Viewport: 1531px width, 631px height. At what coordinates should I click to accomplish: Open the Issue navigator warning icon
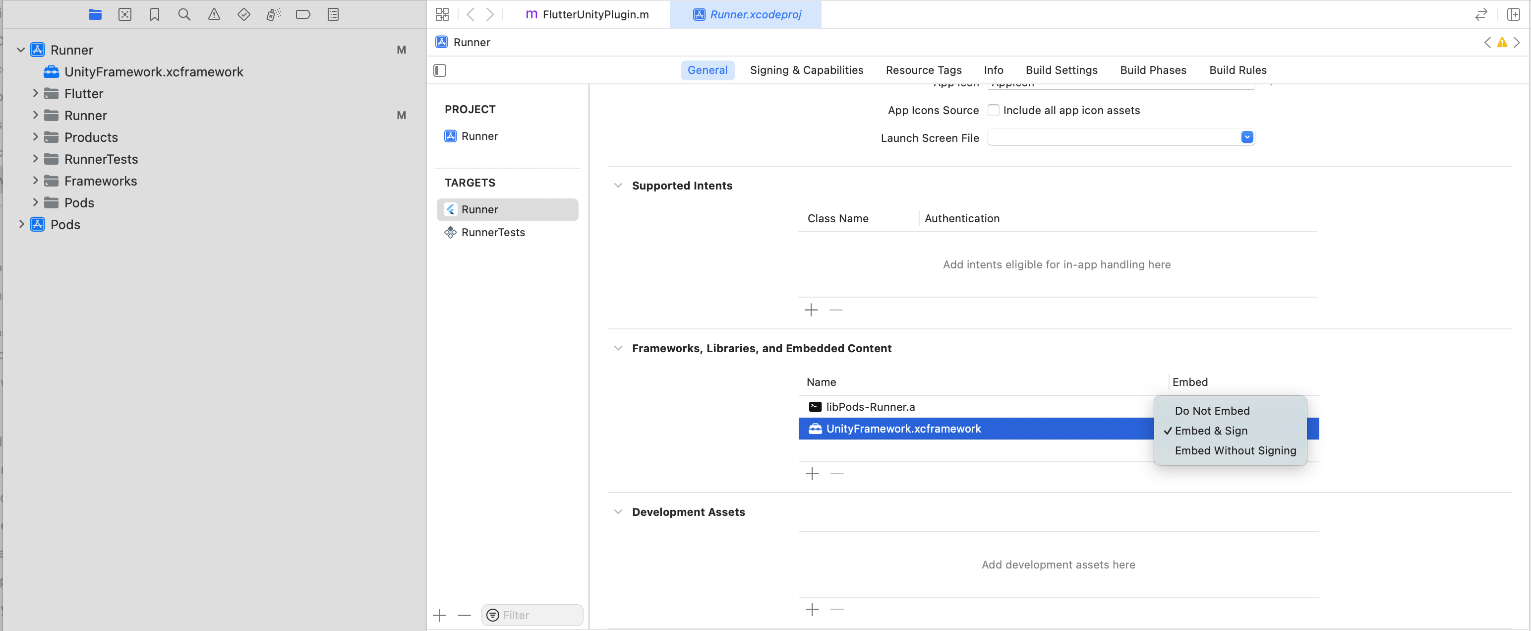pos(214,14)
